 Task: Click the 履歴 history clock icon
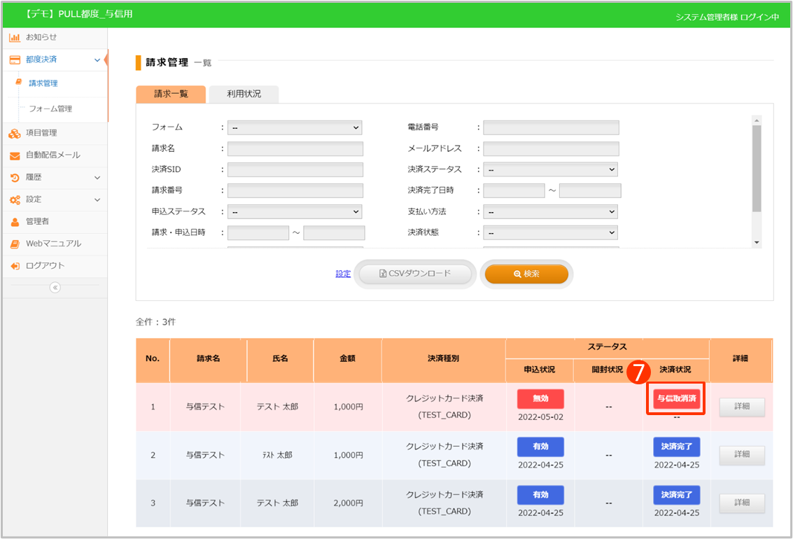pos(14,178)
